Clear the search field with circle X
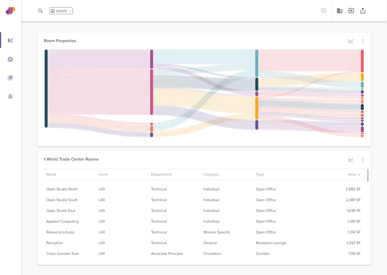 pyautogui.click(x=324, y=10)
